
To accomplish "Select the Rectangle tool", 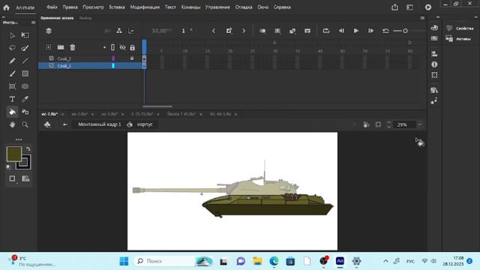I will [x=25, y=73].
